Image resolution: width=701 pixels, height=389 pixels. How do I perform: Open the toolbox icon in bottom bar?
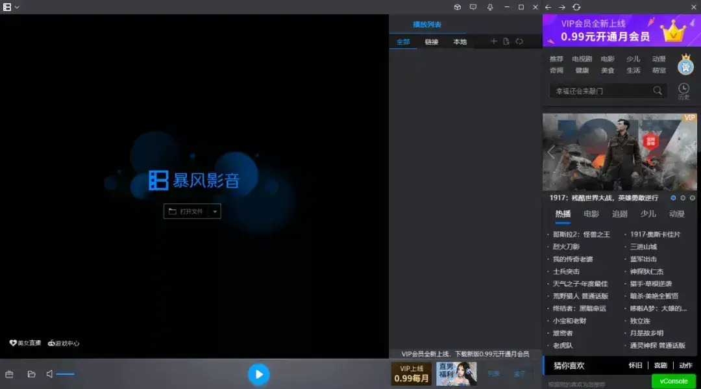(9, 374)
